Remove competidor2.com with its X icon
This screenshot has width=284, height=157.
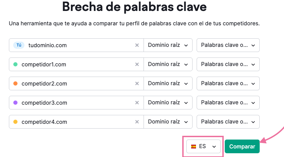pos(137,83)
